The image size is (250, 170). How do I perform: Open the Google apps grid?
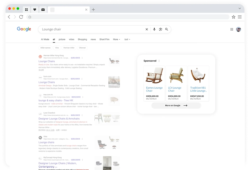pyautogui.click(x=232, y=29)
